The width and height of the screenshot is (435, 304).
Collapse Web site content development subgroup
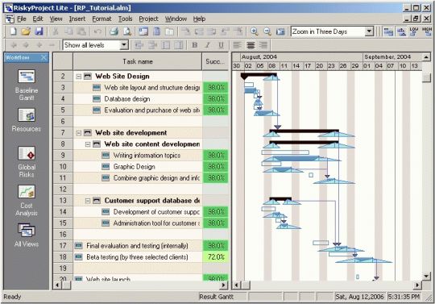(88, 144)
